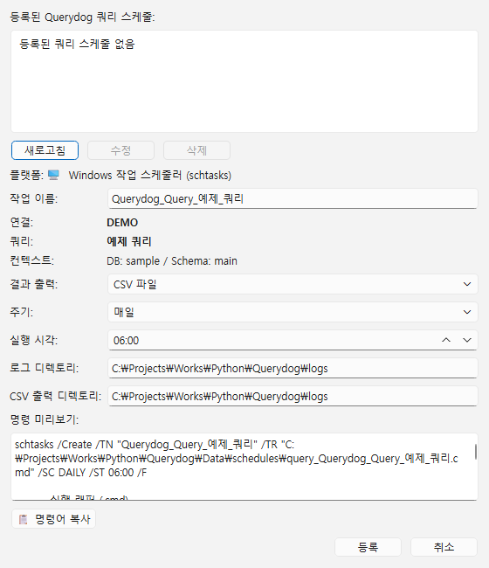This screenshot has height=568, width=489.
Task: Click the 결과 출력 label
Action: coord(34,284)
